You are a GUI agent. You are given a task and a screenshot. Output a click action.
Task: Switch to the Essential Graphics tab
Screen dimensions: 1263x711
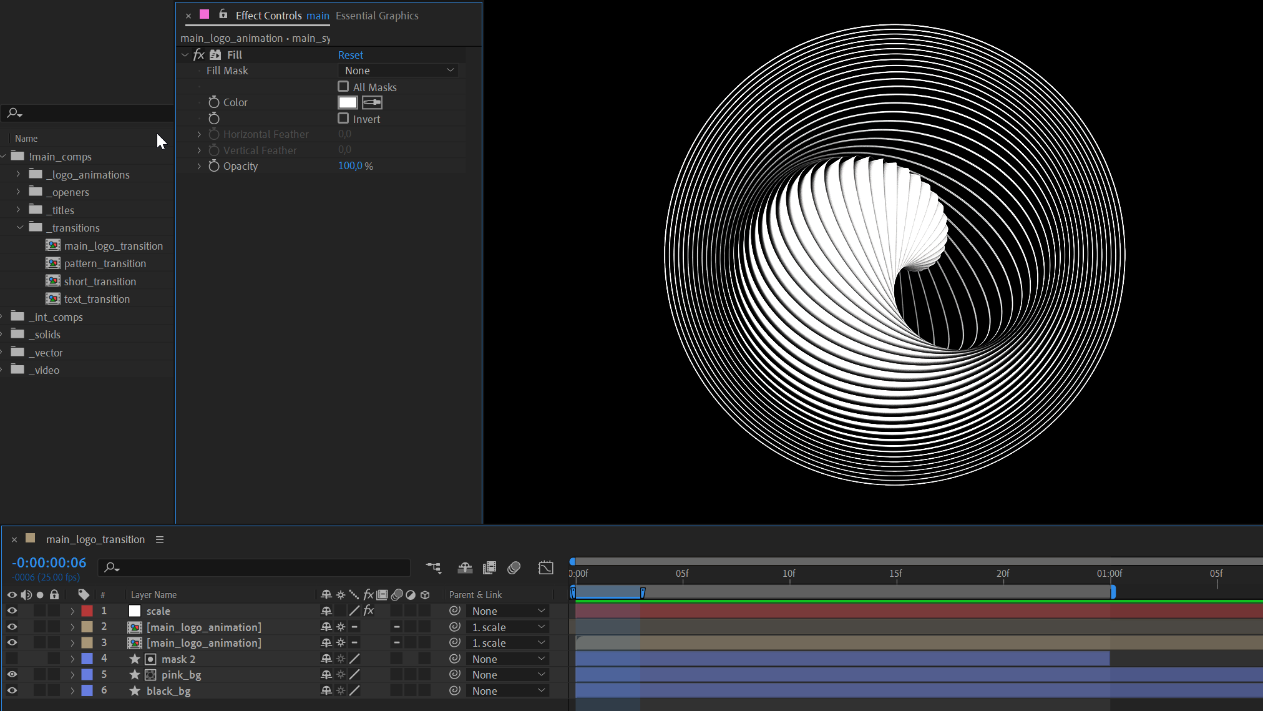pyautogui.click(x=377, y=16)
